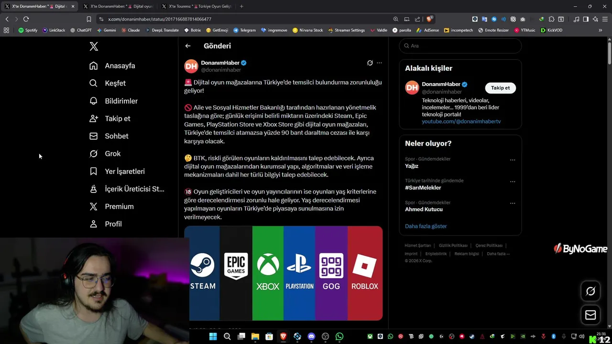Screen dimensions: 612x344
Task: Open WhatsApp from taskbar
Action: (x=339, y=336)
